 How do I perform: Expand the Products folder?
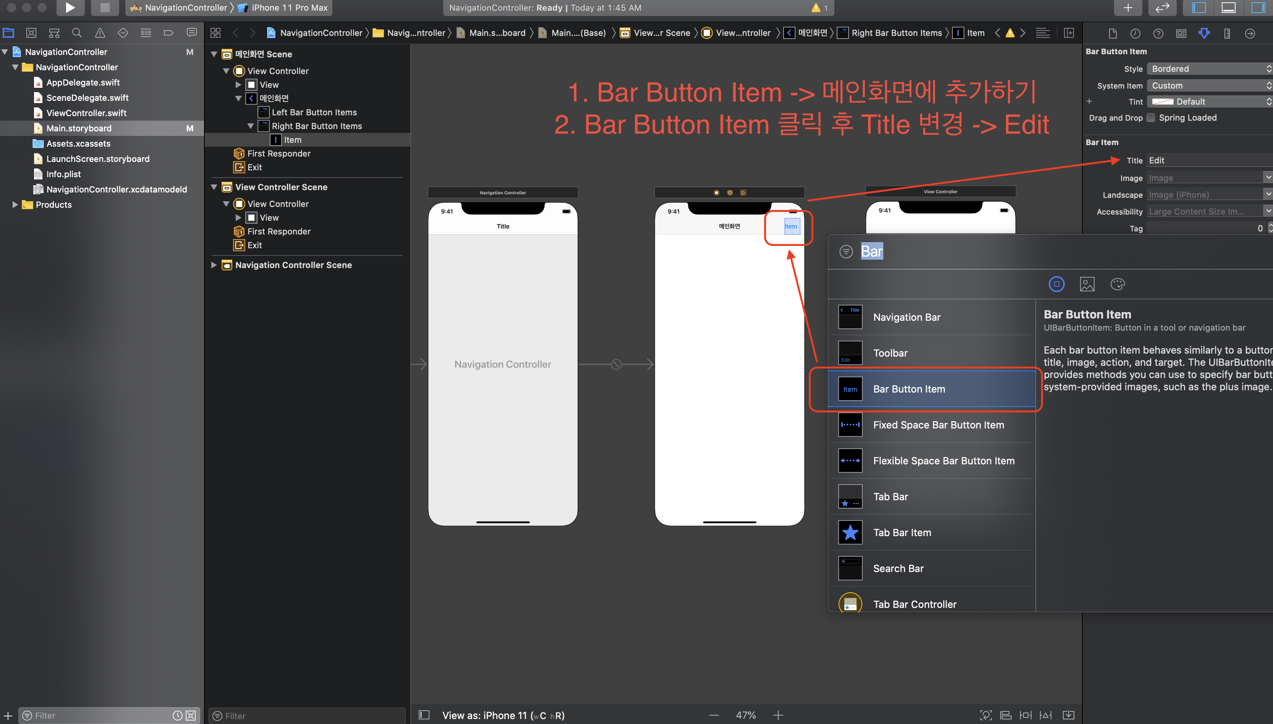(15, 204)
